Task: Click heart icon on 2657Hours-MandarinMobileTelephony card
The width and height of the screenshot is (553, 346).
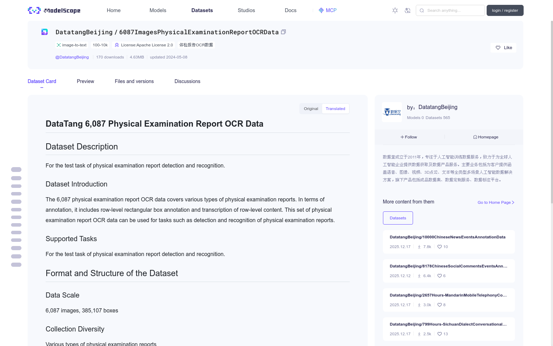Action: (440, 305)
